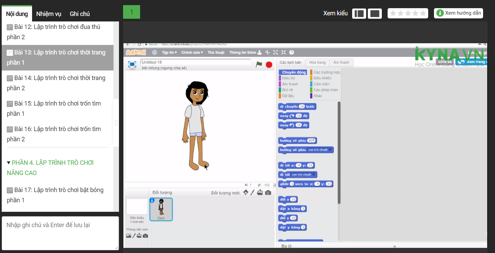Click the fullscreen stage icon
Viewport: 495px width, 253px height.
coord(132,64)
